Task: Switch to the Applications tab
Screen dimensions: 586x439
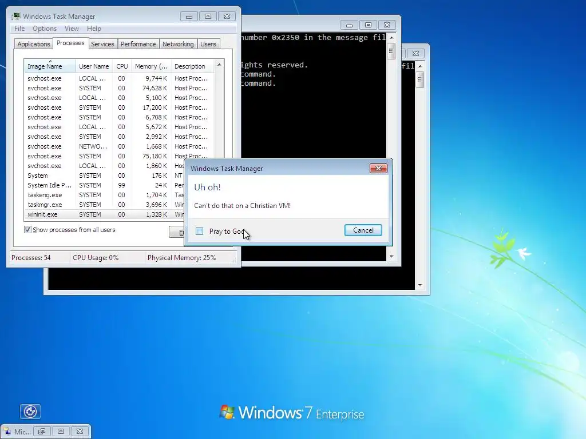Action: tap(34, 44)
